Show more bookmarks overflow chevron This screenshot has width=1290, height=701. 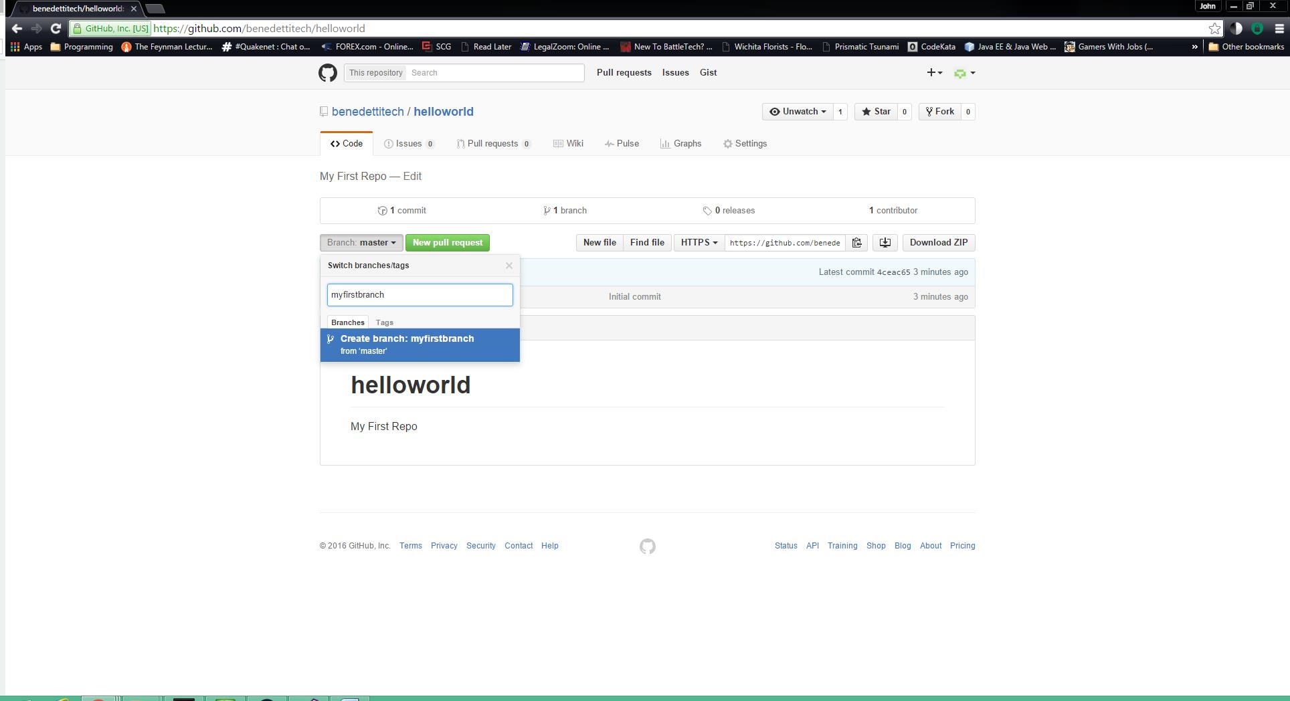[x=1194, y=47]
